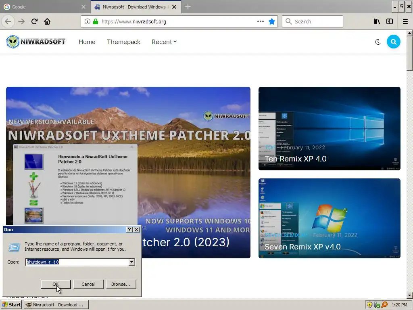Image resolution: width=413 pixels, height=310 pixels.
Task: Click the Seven Remix XP v4.0 title
Action: [302, 247]
